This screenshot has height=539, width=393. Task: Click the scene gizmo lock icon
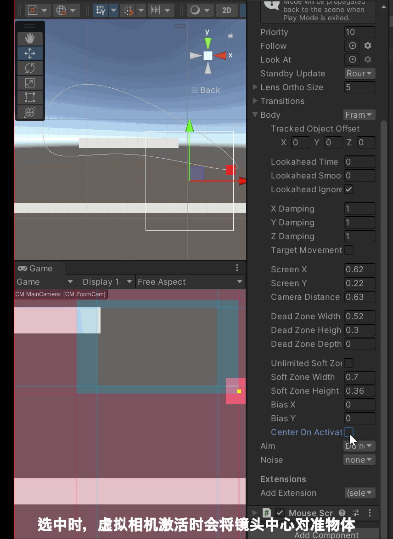pos(230,34)
